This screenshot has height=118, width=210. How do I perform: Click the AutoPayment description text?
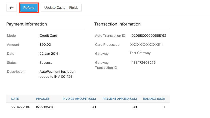click(x=57, y=74)
